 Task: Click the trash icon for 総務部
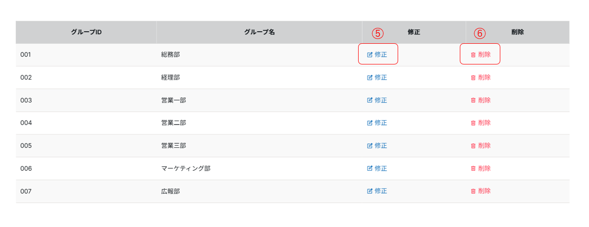click(473, 55)
